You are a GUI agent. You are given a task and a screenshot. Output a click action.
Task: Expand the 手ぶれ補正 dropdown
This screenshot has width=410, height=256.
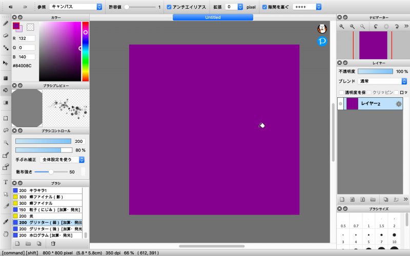(63, 160)
